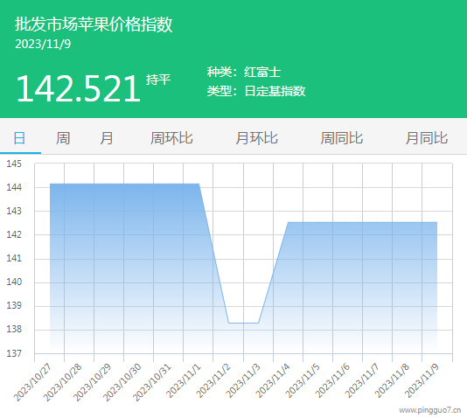Open the 月 monthly tab
The height and width of the screenshot is (418, 467).
(x=107, y=138)
